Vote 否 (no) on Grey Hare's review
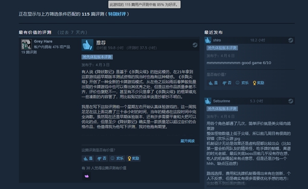This screenshot has width=308, height=189. [x=102, y=158]
